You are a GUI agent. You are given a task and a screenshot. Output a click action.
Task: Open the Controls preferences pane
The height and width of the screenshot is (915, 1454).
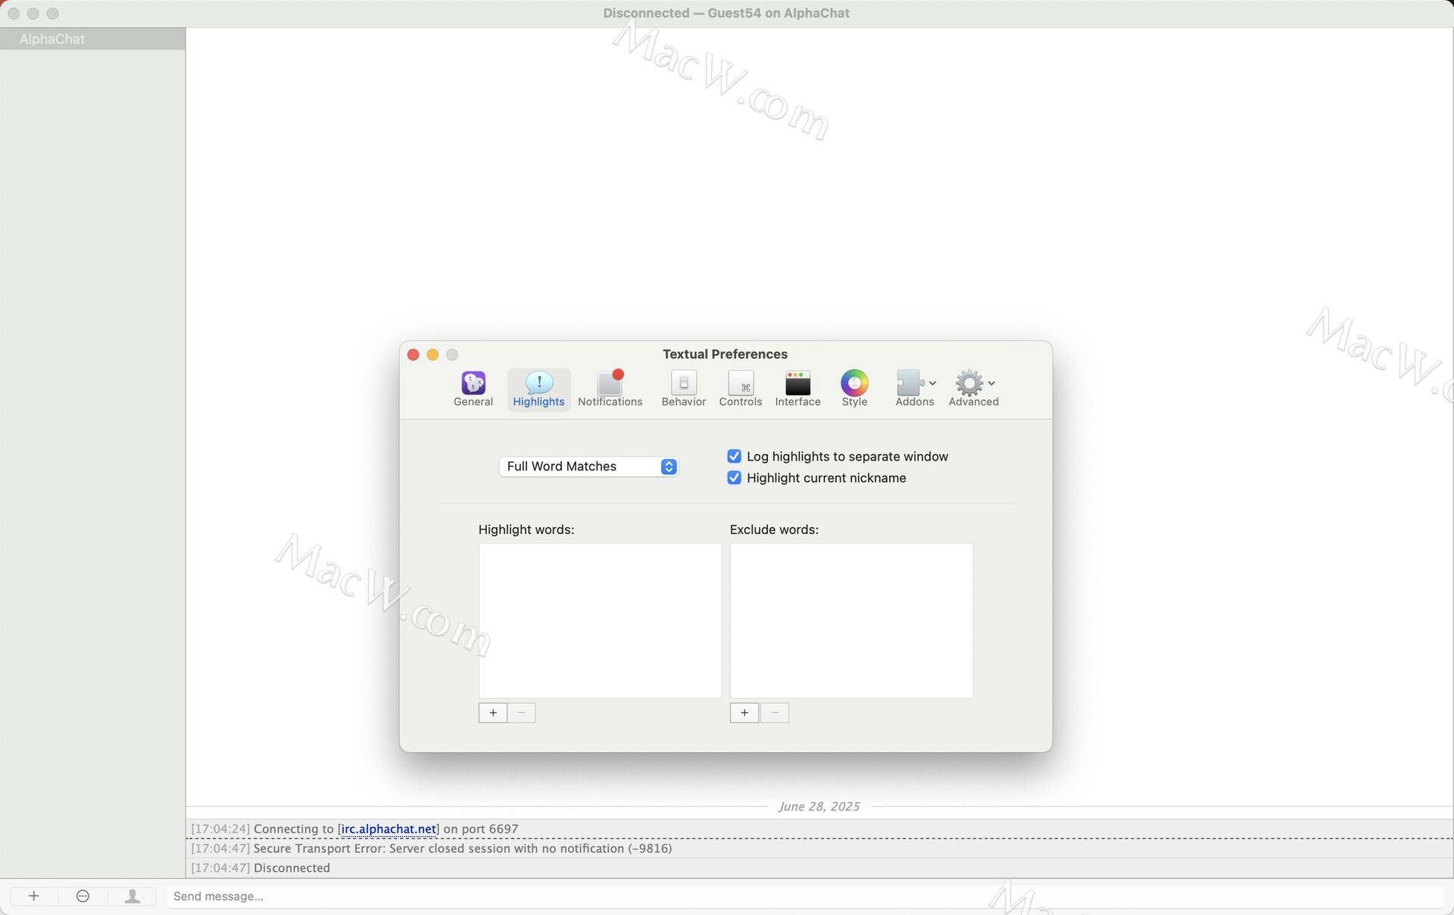[x=740, y=389]
